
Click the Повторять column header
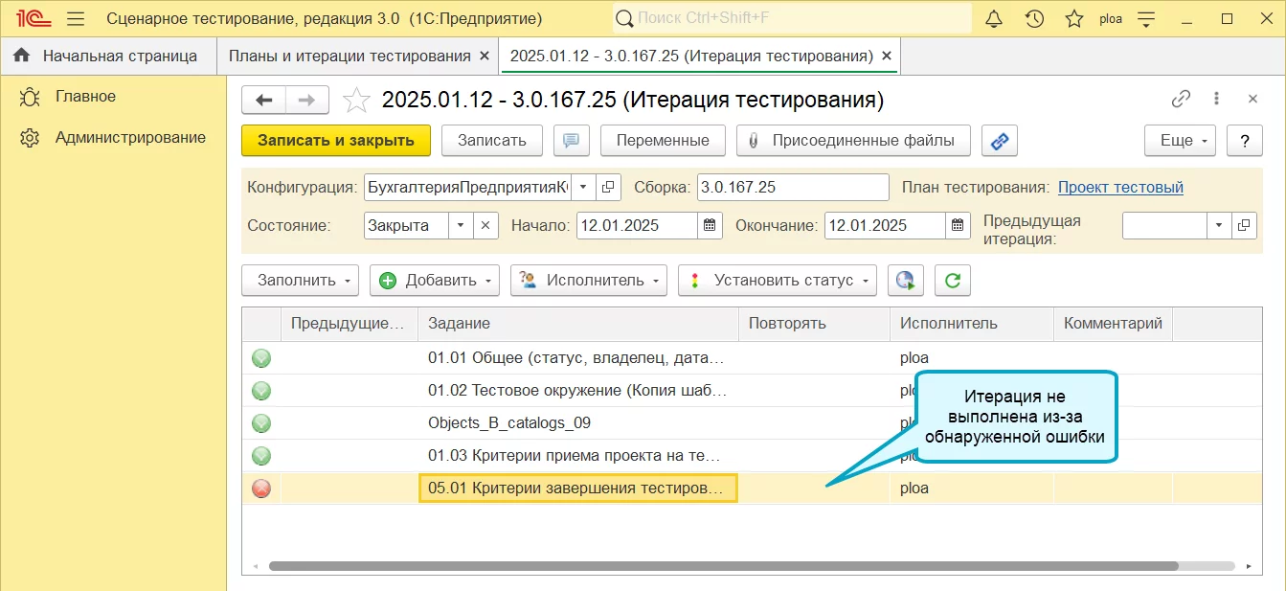point(815,324)
